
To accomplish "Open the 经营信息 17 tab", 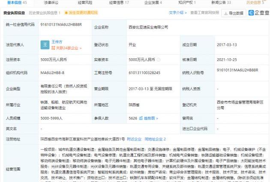I will coord(119,3).
